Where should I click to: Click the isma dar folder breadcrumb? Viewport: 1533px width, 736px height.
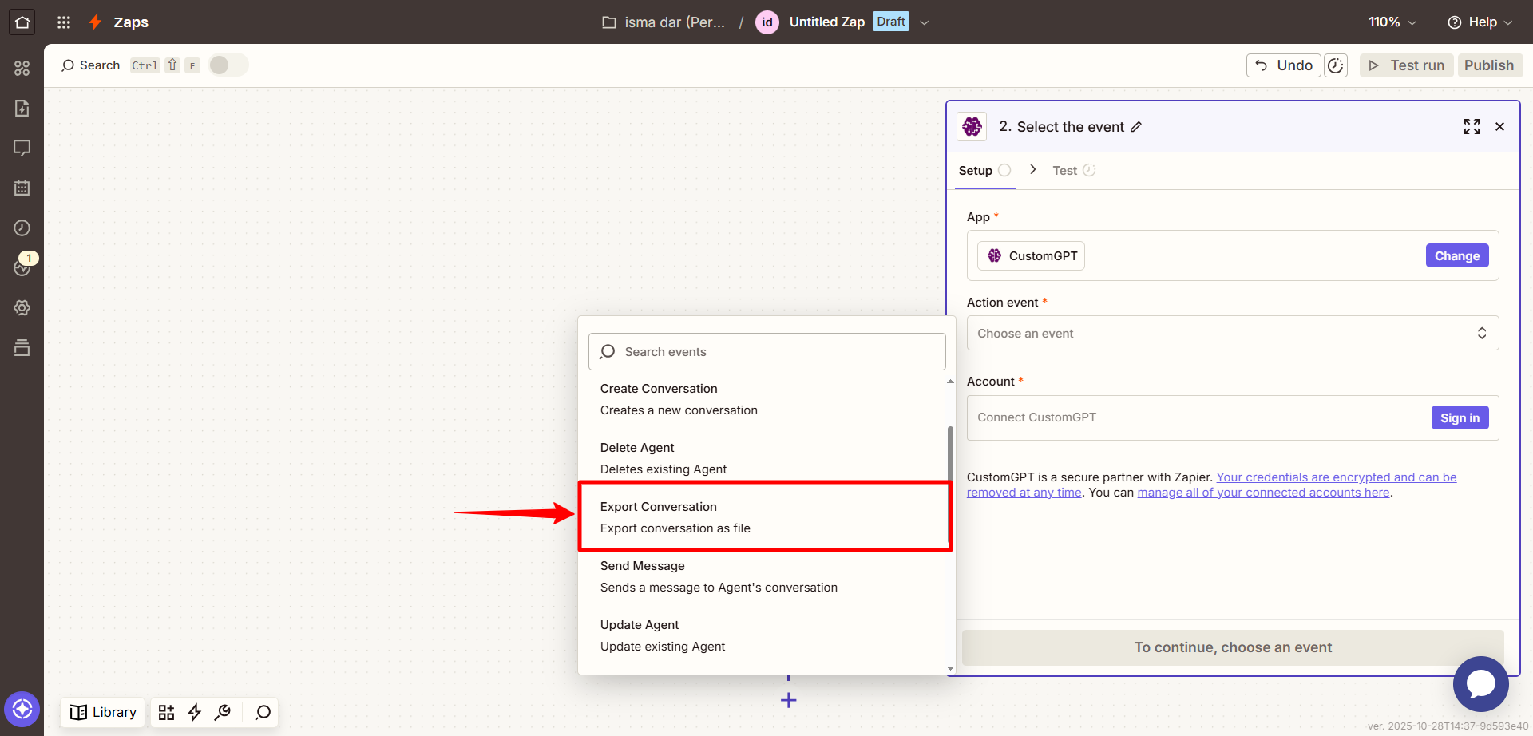click(664, 22)
